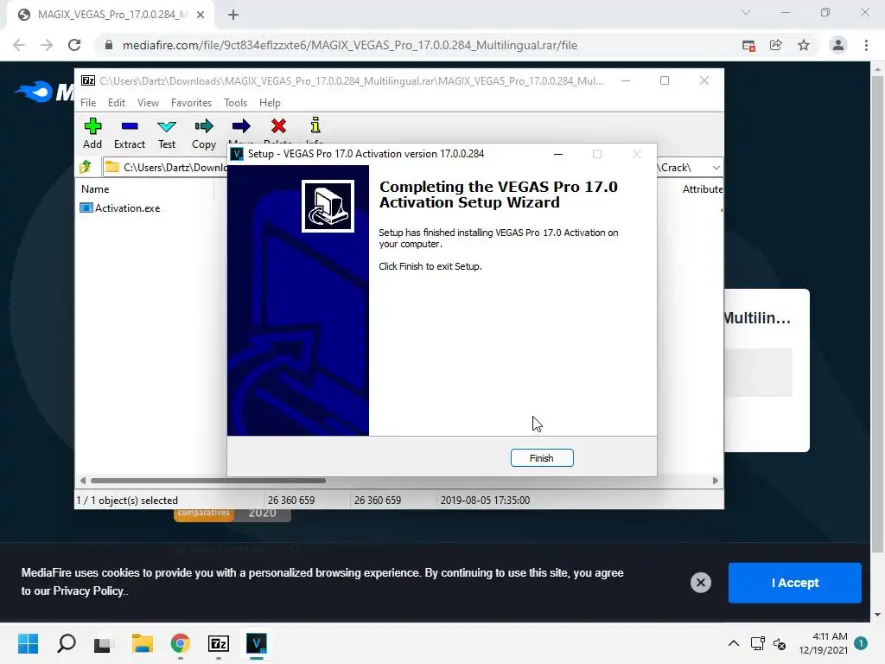
Task: Close the MAGIX_VEGAS_Pro browser tab
Action: click(x=201, y=15)
